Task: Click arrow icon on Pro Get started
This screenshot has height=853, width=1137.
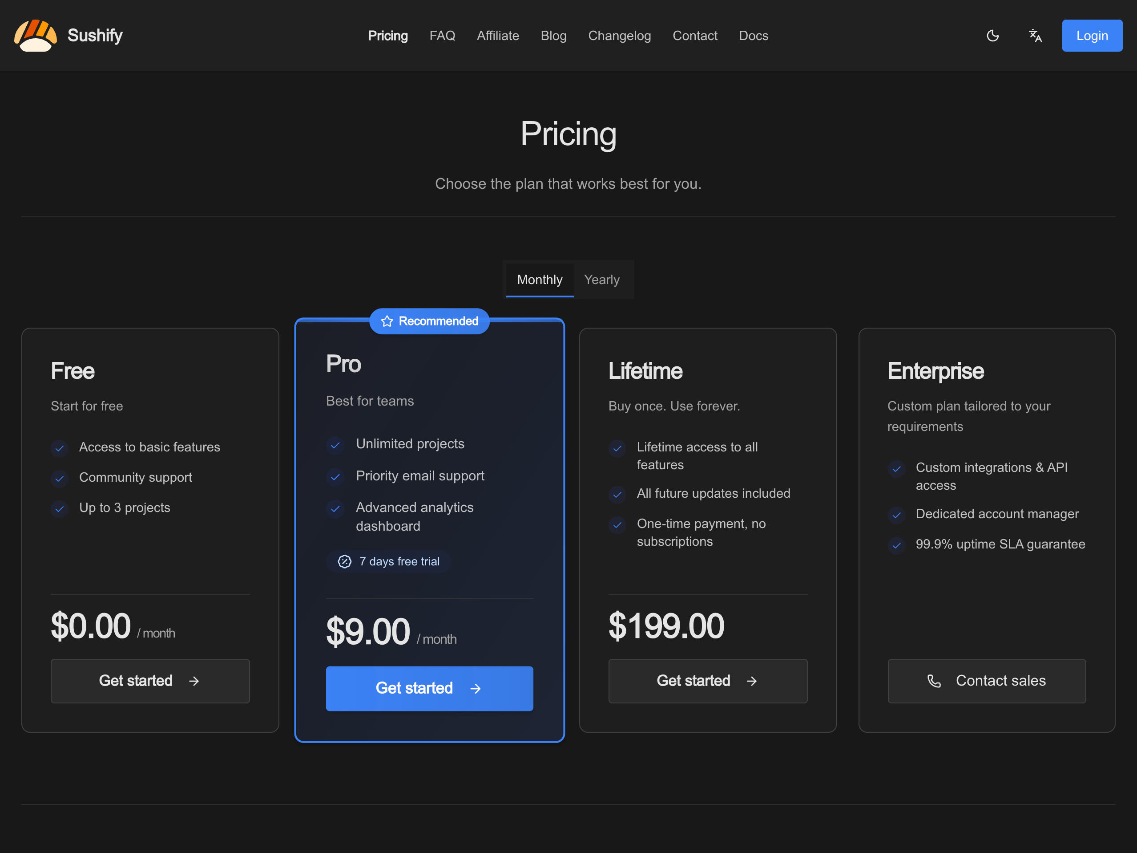Action: point(476,688)
